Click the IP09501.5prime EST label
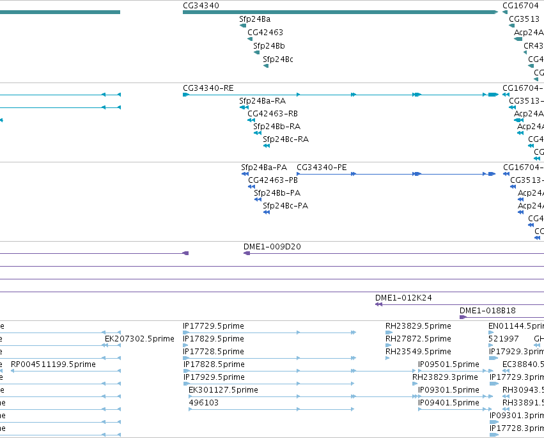The image size is (544, 438). click(449, 364)
